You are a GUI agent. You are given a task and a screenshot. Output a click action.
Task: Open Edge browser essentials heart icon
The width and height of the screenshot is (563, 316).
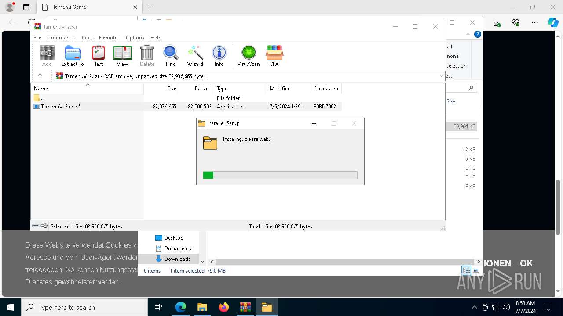515,22
